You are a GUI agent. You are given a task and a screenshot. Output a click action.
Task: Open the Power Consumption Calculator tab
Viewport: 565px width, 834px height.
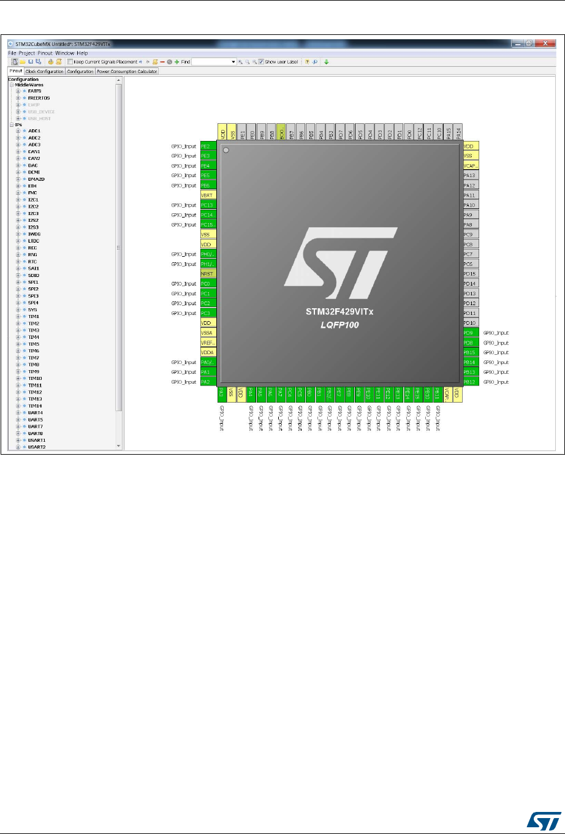(x=127, y=71)
